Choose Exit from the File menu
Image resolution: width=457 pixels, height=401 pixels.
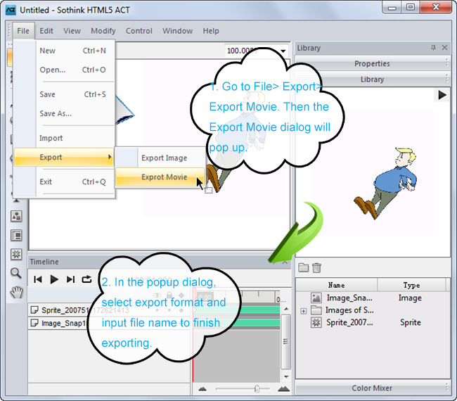coord(64,182)
